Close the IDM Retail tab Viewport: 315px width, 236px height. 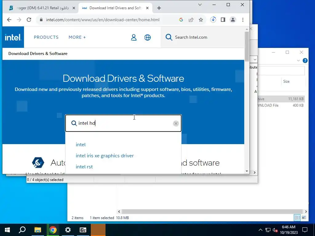tap(74, 8)
